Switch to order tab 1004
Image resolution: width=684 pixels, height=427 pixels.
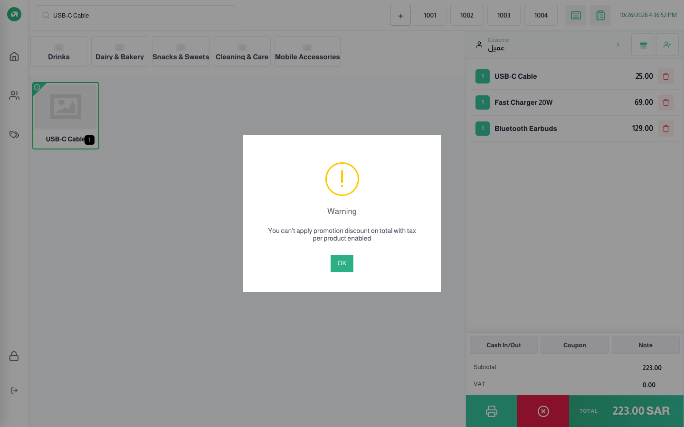(x=541, y=15)
